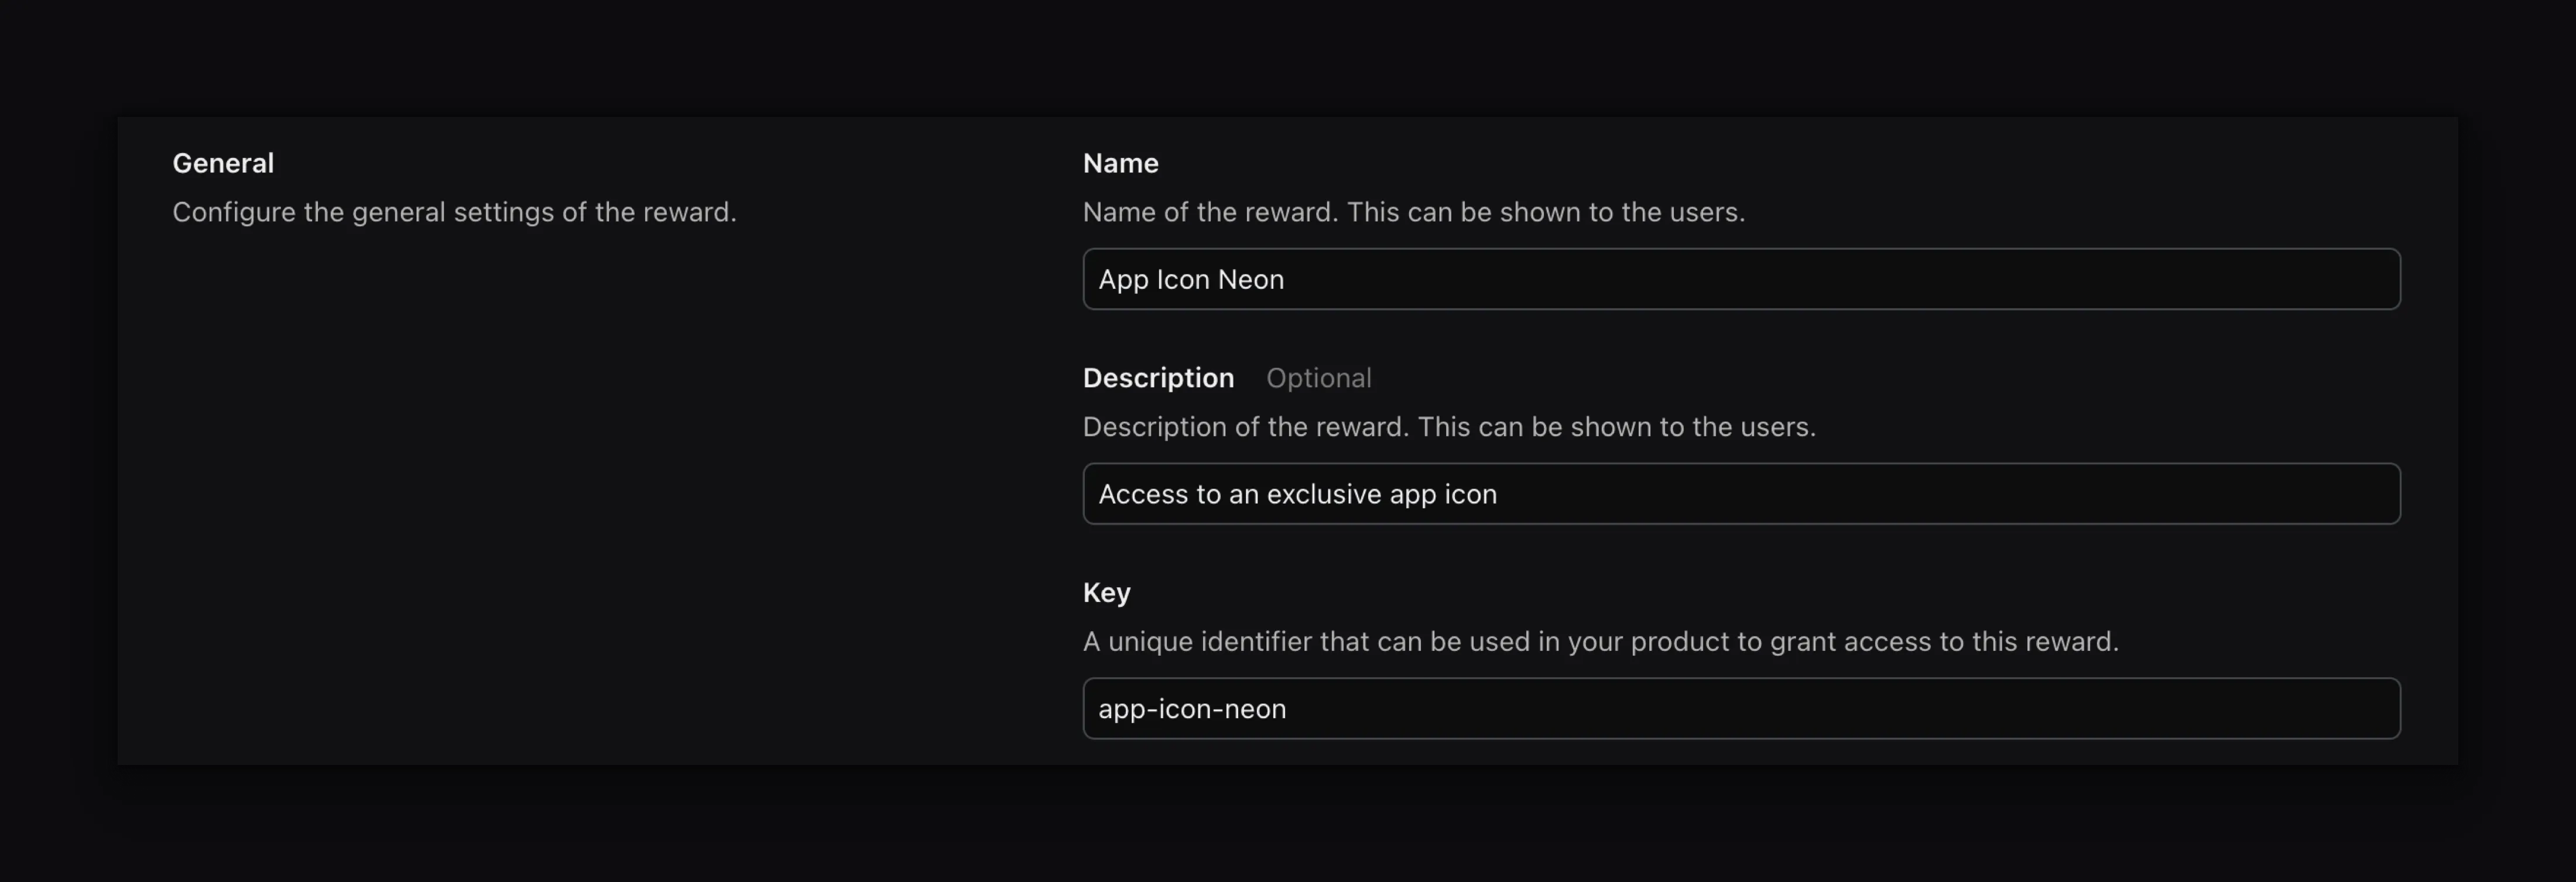Click the Description field label

[1158, 378]
